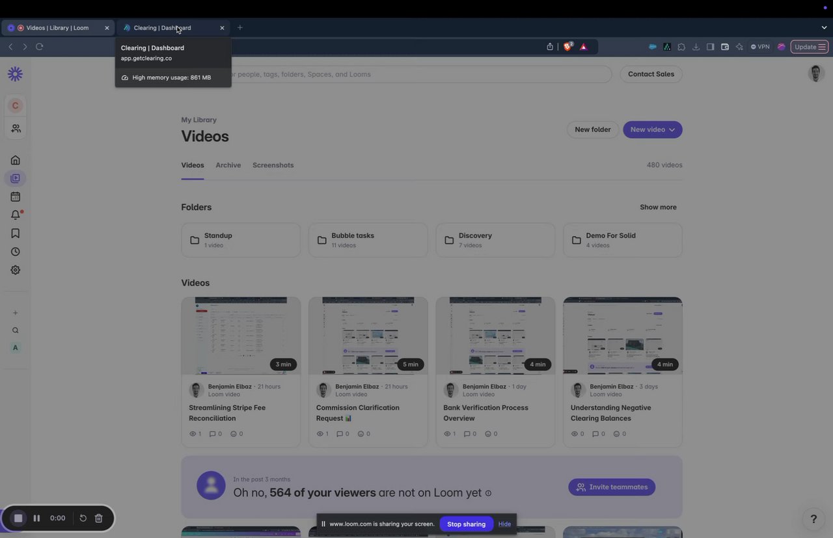Open the Bank Verification Process Overview thumbnail
The width and height of the screenshot is (833, 538).
click(495, 336)
